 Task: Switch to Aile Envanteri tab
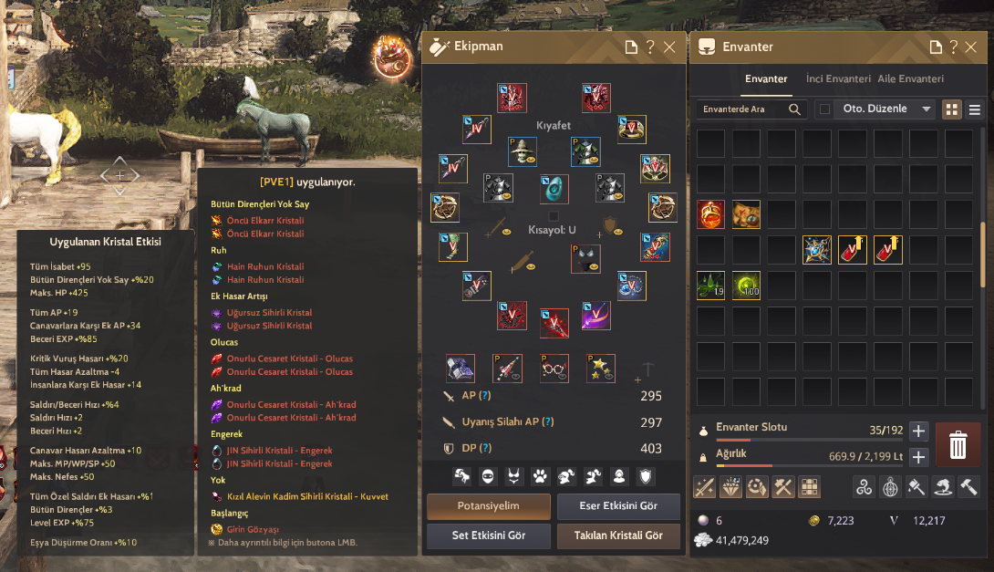pyautogui.click(x=910, y=78)
